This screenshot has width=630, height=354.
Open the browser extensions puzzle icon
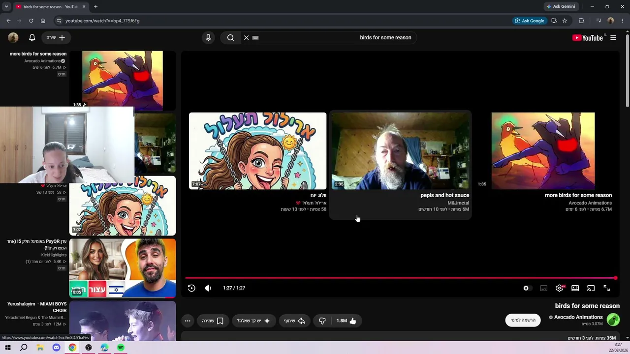coord(581,21)
